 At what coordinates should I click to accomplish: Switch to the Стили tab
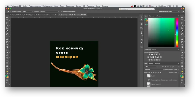tap(154, 49)
